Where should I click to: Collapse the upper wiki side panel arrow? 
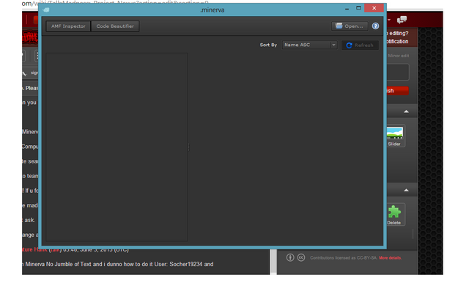click(x=406, y=111)
